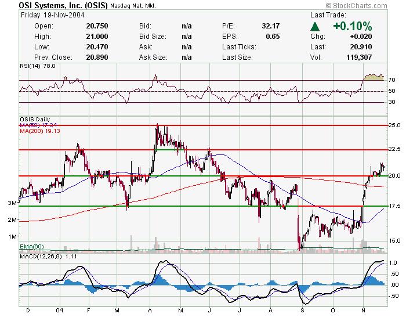Click the 'Bid Size:' label

click(x=153, y=37)
